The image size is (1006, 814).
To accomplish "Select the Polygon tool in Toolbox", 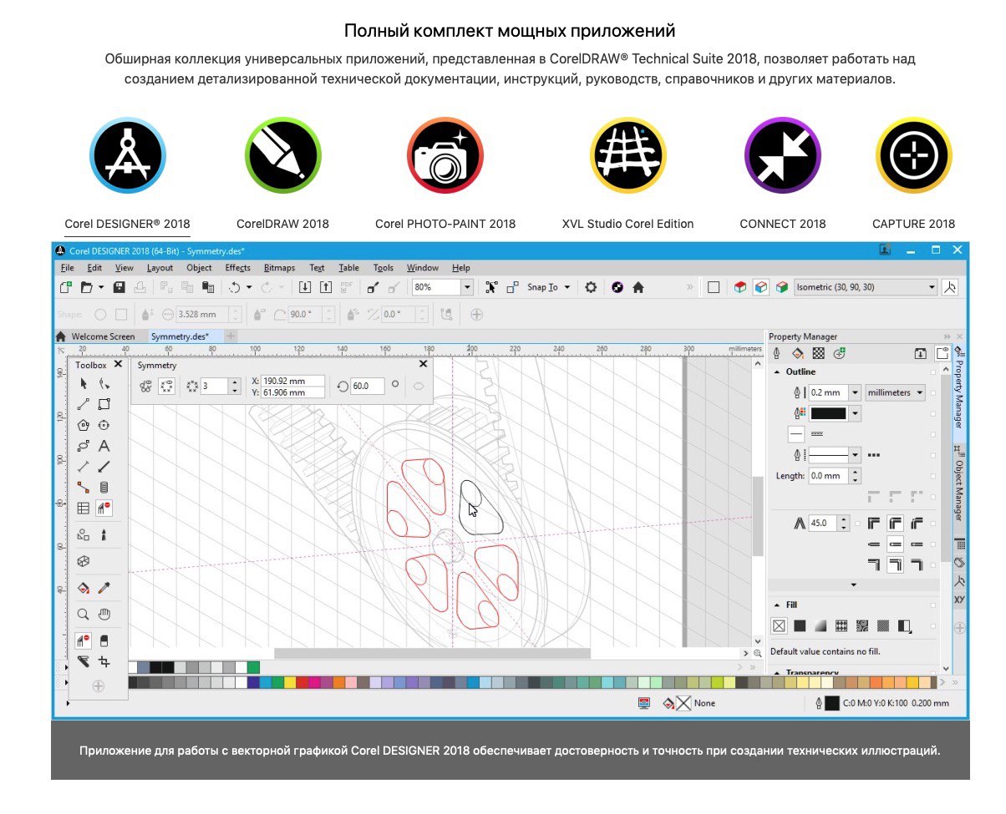I will [x=84, y=425].
